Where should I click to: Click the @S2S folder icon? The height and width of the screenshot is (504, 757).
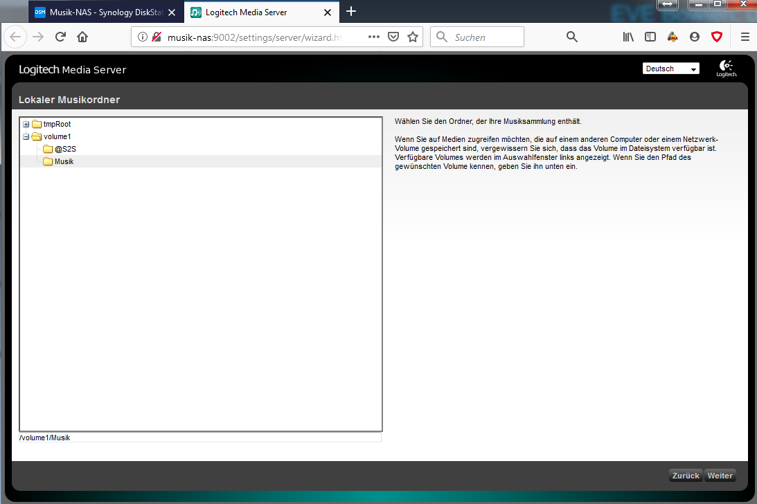(48, 149)
